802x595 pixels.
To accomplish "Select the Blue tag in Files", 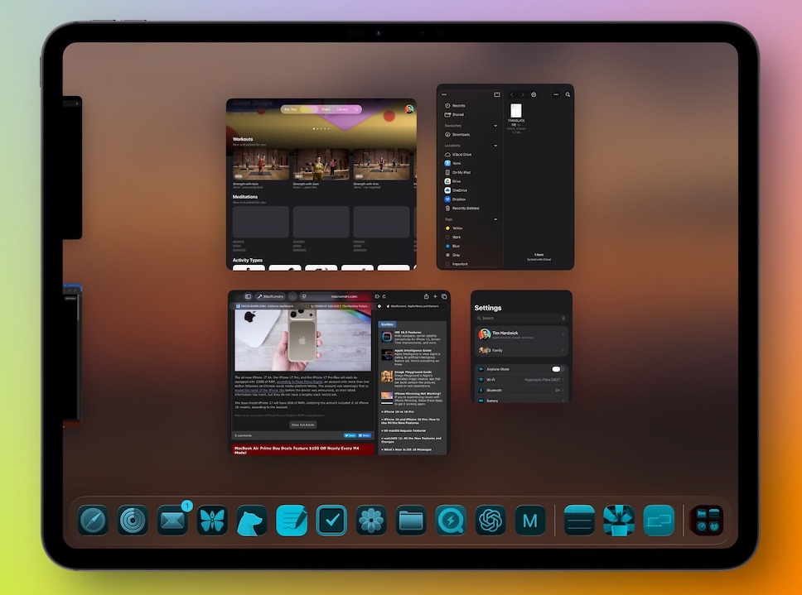I will 456,246.
